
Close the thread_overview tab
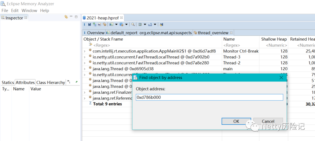click(231, 33)
